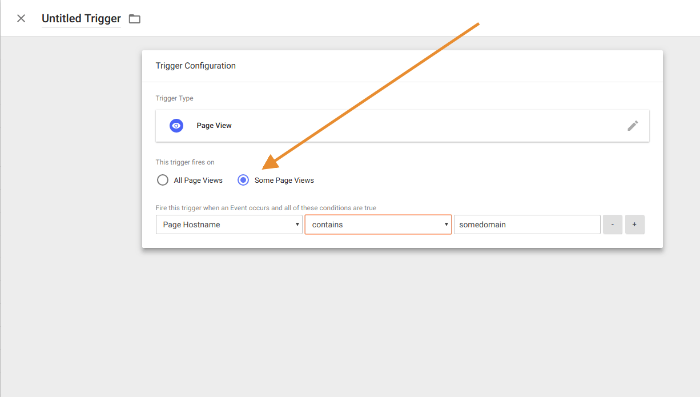The width and height of the screenshot is (700, 397).
Task: Remove the Page Hostname condition via minus icon
Action: pyautogui.click(x=613, y=224)
